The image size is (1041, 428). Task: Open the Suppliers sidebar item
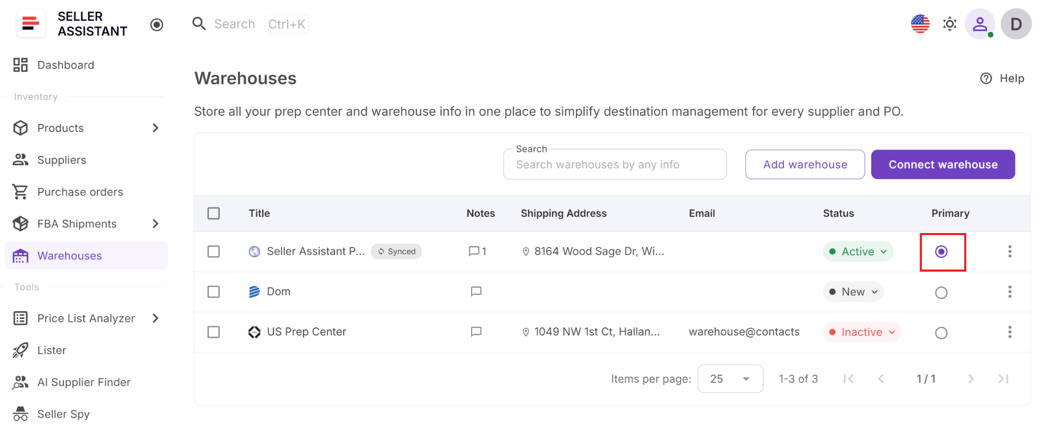point(86,160)
